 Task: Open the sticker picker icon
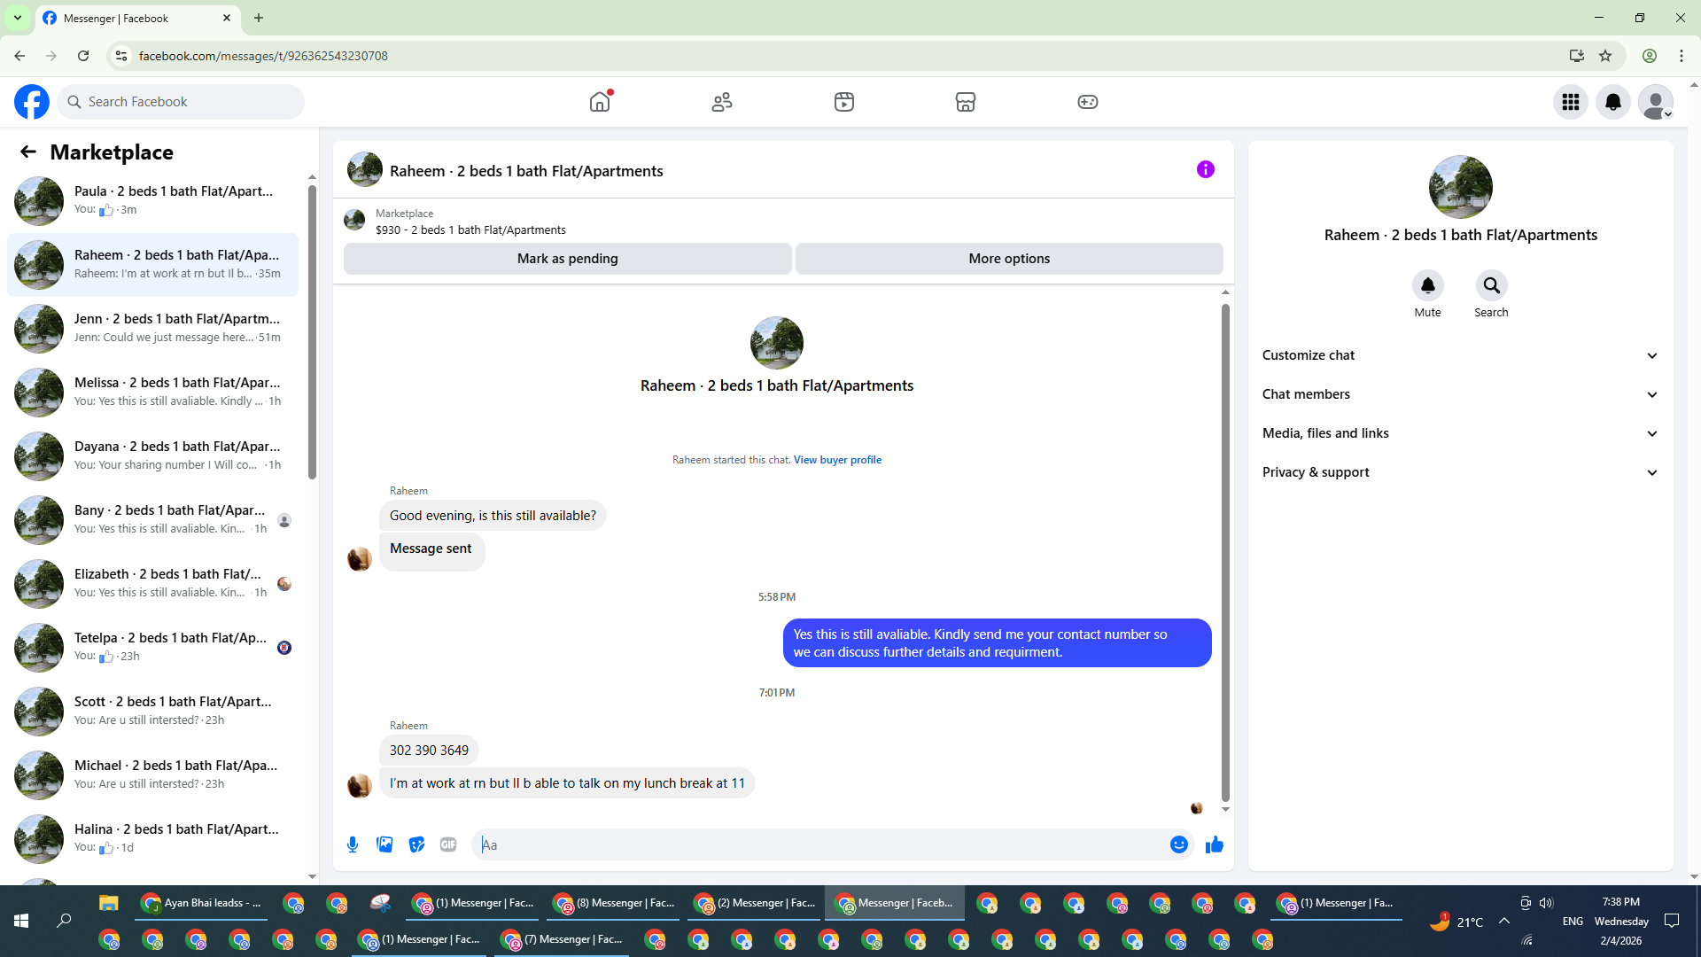tap(416, 844)
